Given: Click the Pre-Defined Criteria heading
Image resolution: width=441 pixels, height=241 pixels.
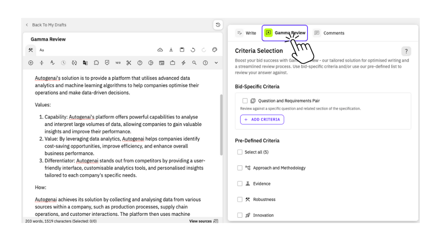Looking at the screenshot, I should pos(257,141).
